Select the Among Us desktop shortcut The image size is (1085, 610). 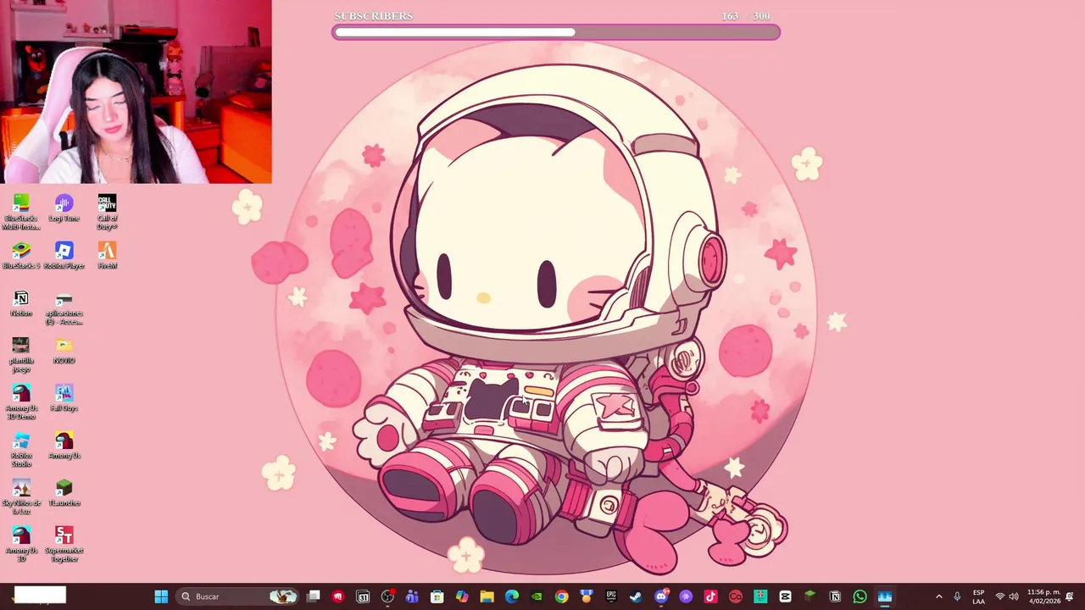pyautogui.click(x=64, y=446)
